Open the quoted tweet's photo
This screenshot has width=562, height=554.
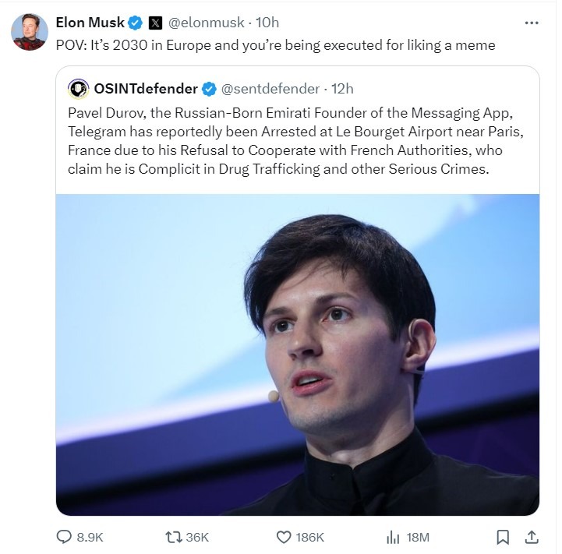pyautogui.click(x=297, y=355)
